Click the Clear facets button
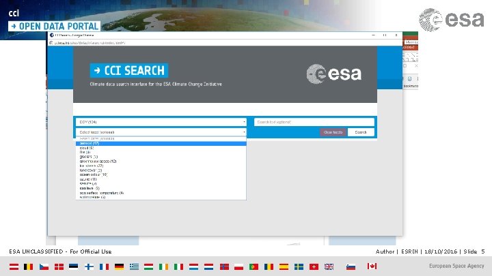Screen dimensions: 492x276 tap(333, 132)
